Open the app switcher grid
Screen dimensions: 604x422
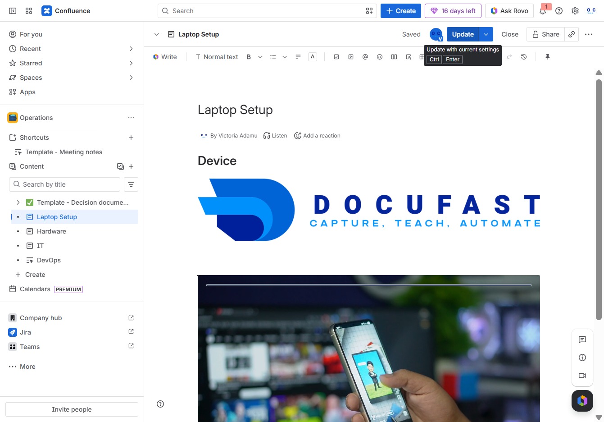click(x=29, y=11)
